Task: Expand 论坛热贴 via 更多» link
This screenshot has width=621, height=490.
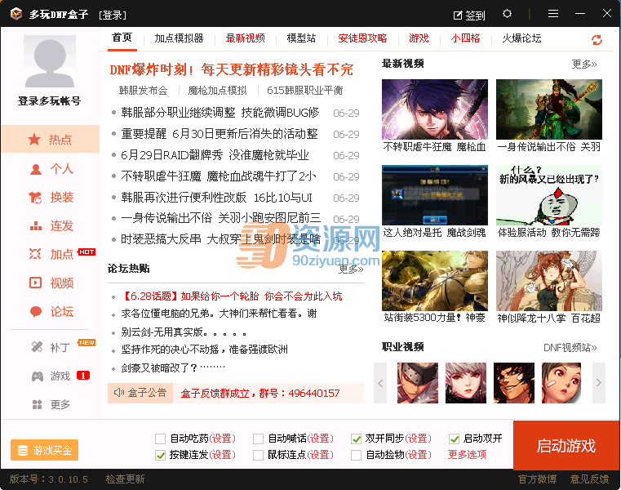Action: (x=351, y=269)
